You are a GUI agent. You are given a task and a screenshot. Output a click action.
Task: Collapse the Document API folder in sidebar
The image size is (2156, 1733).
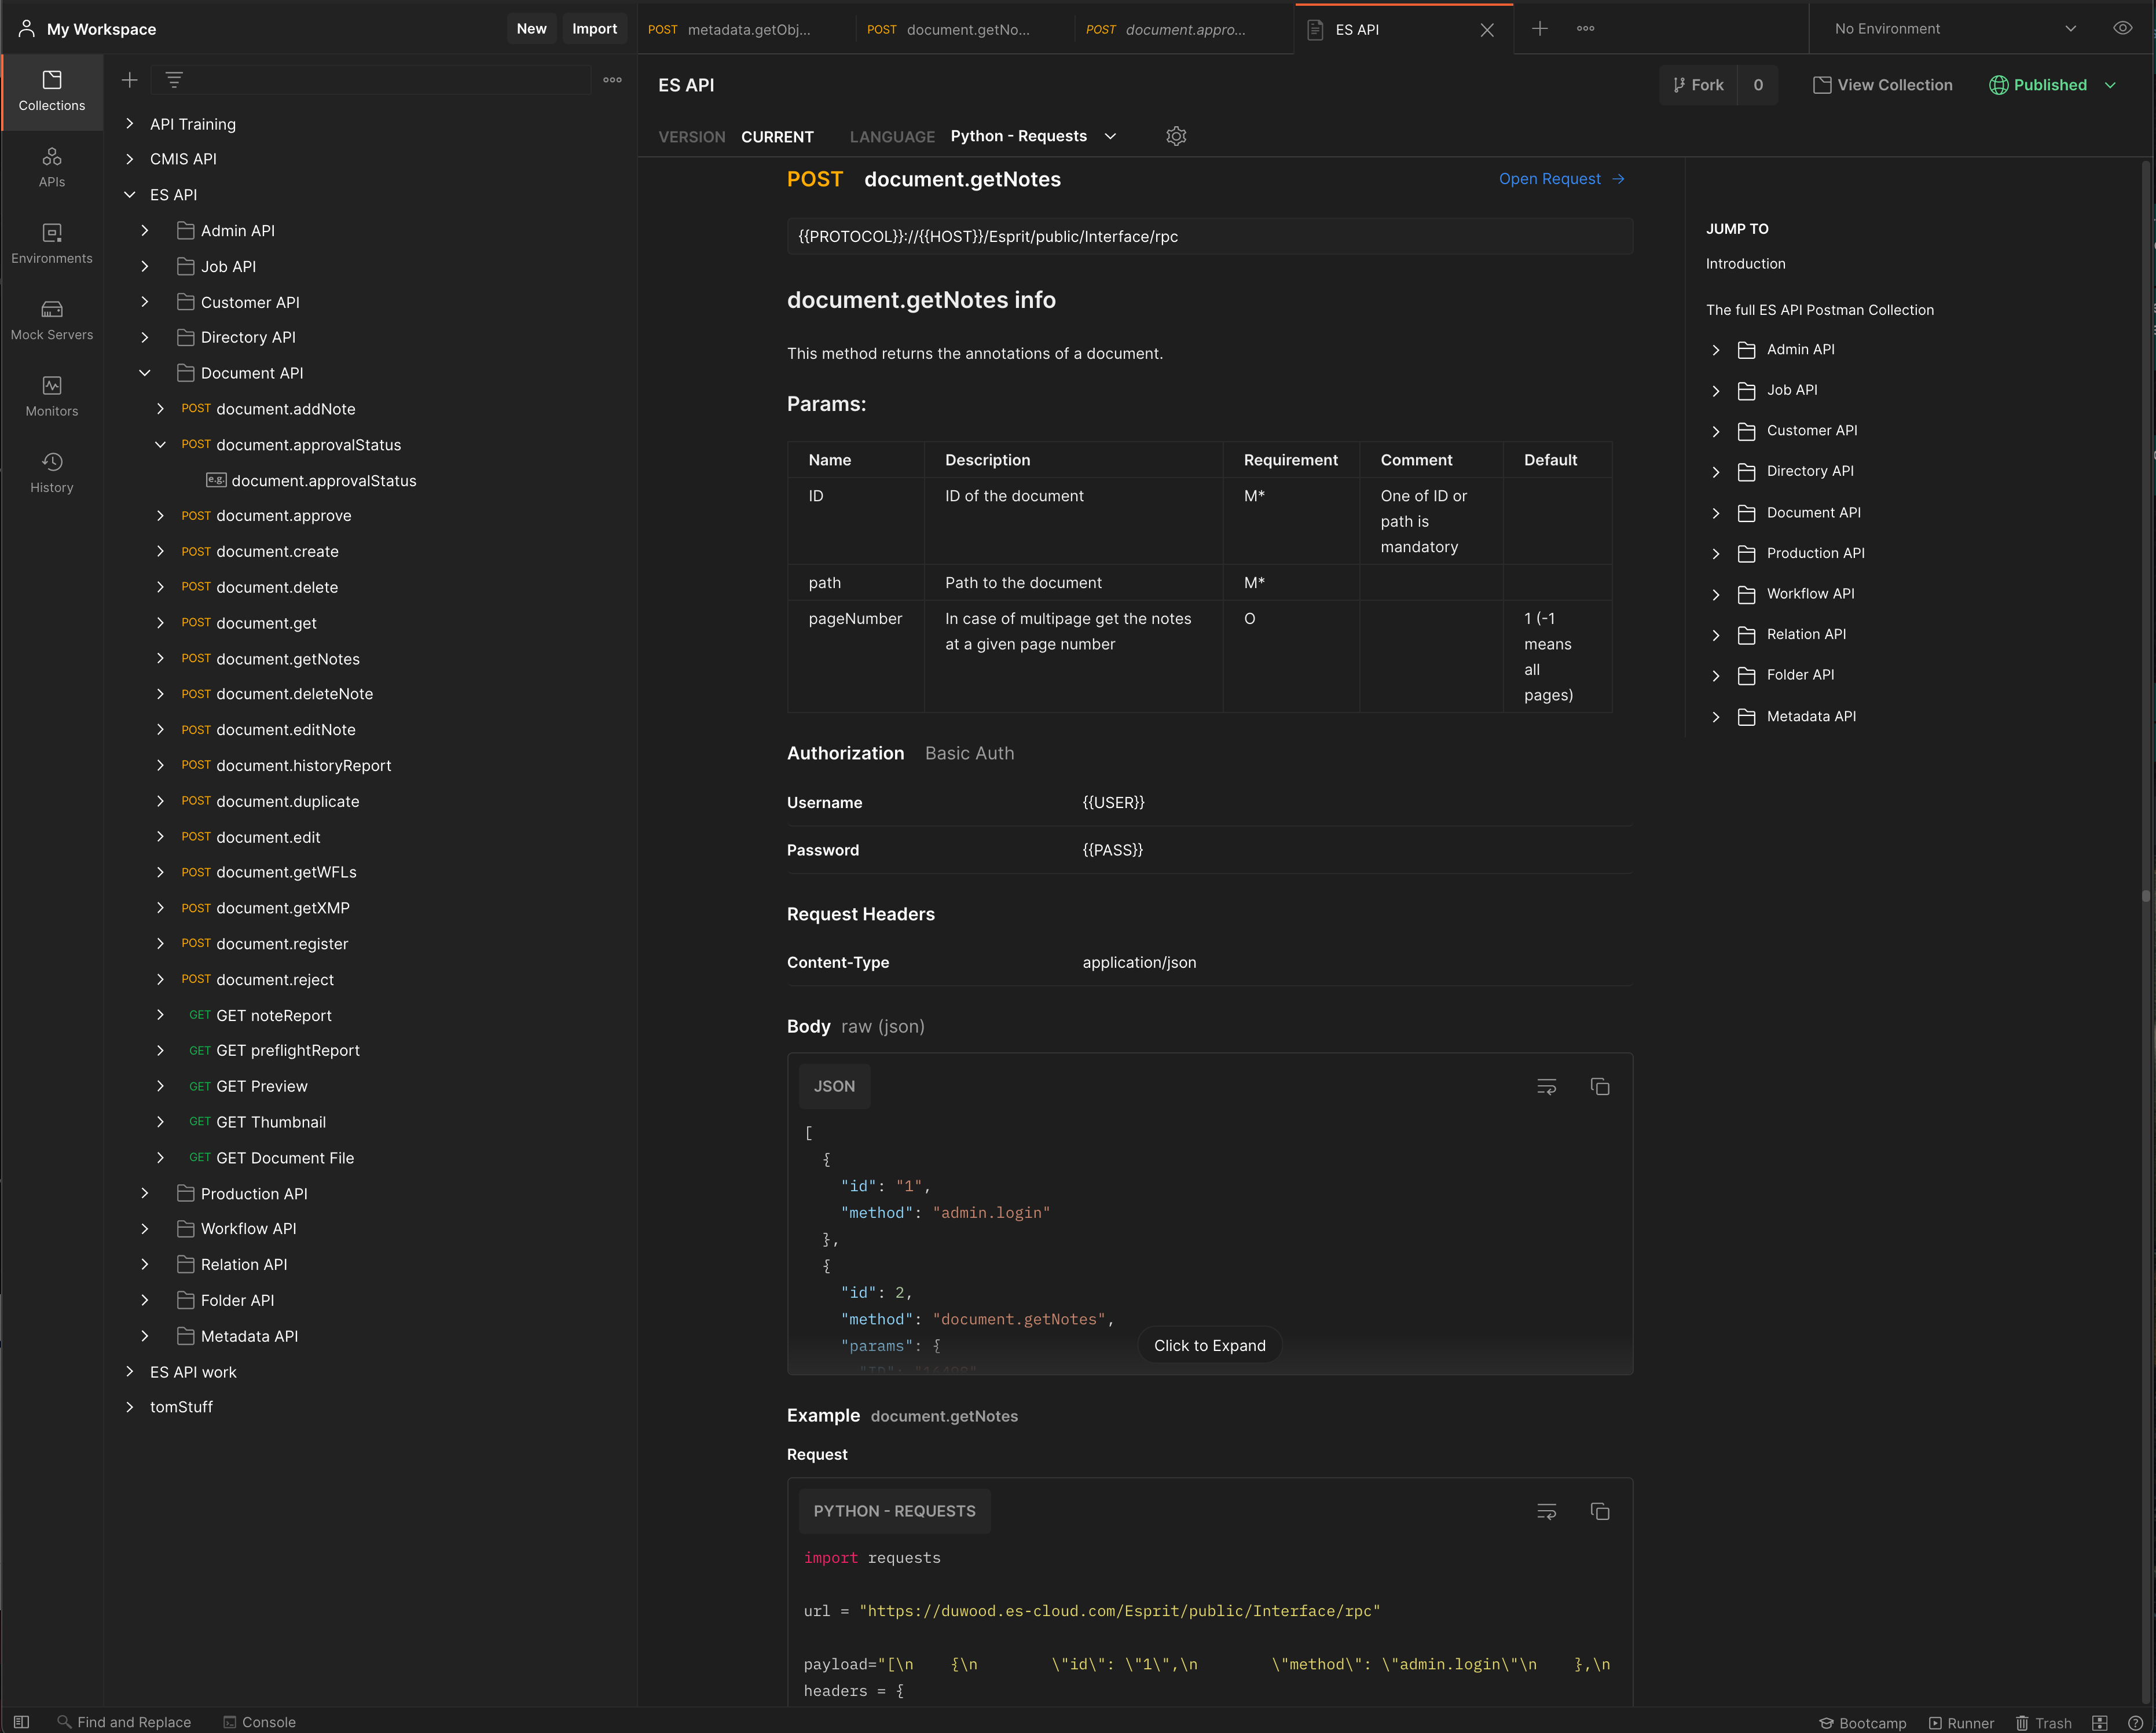(145, 373)
